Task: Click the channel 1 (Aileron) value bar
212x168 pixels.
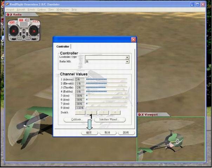Action: click(107, 79)
